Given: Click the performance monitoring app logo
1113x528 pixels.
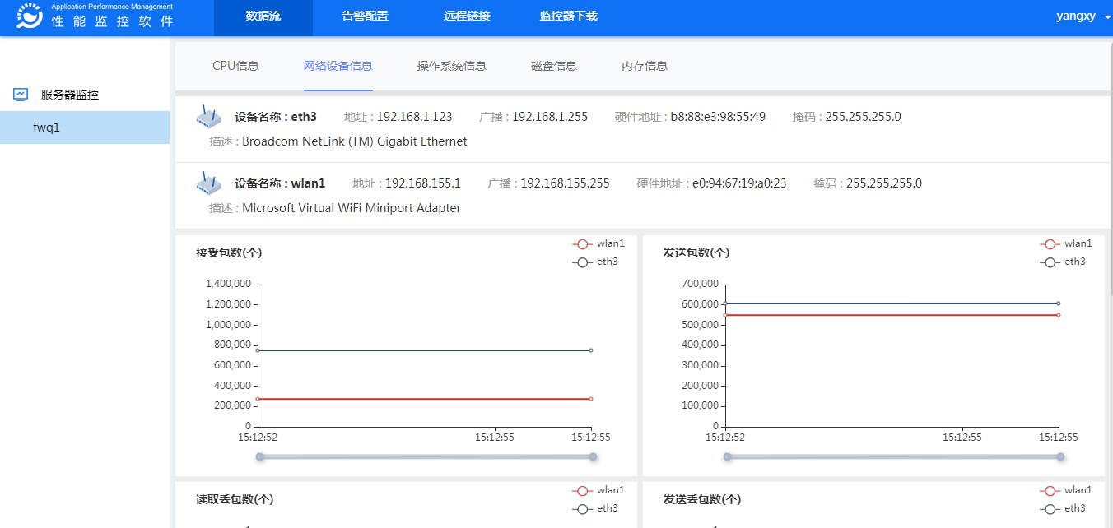Looking at the screenshot, I should pos(29,16).
